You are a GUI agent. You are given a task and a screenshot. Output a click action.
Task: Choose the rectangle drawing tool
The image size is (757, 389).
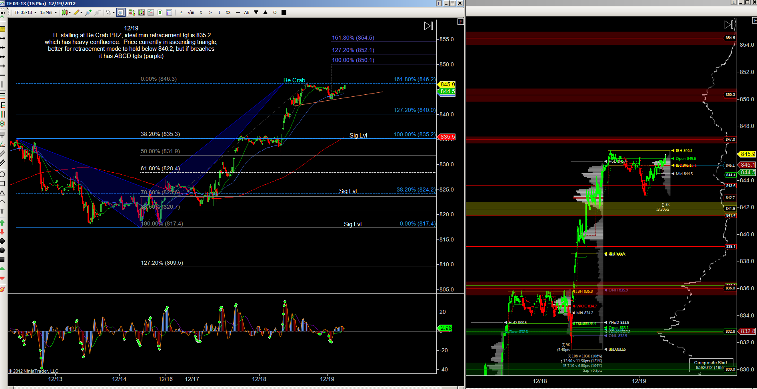click(2, 184)
